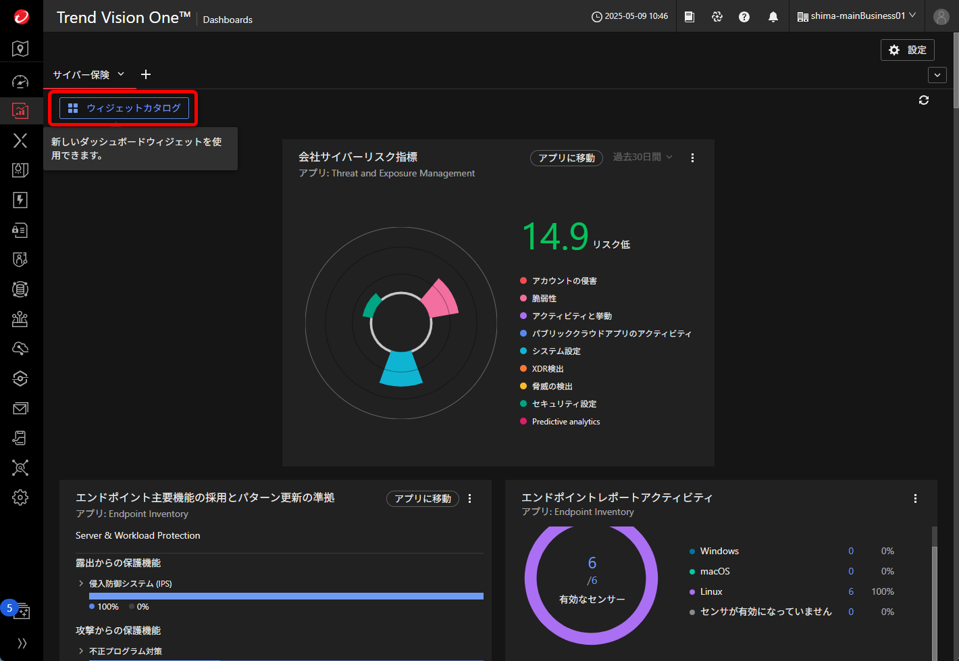
Task: Click the Trend Micro logo icon
Action: point(21,16)
